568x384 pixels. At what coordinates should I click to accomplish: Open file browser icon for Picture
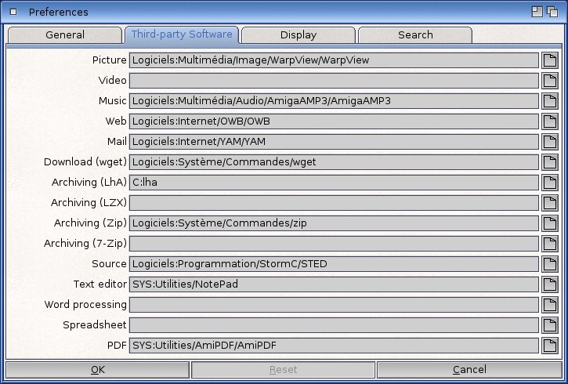(549, 60)
